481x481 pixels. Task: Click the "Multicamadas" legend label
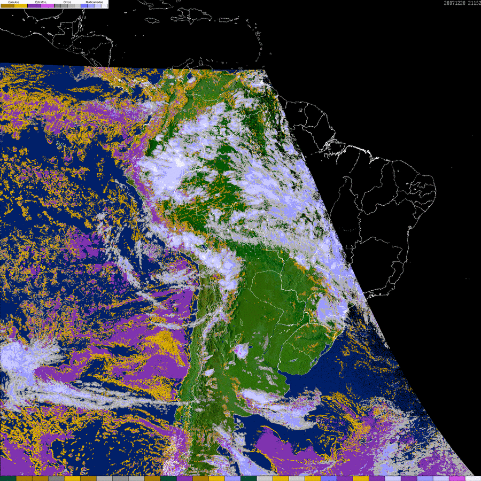click(95, 2)
